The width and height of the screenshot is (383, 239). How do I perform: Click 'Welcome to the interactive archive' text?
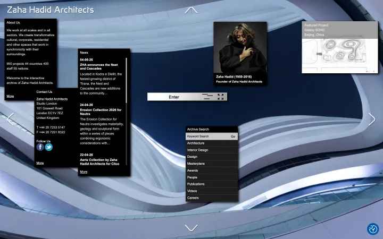click(x=30, y=81)
